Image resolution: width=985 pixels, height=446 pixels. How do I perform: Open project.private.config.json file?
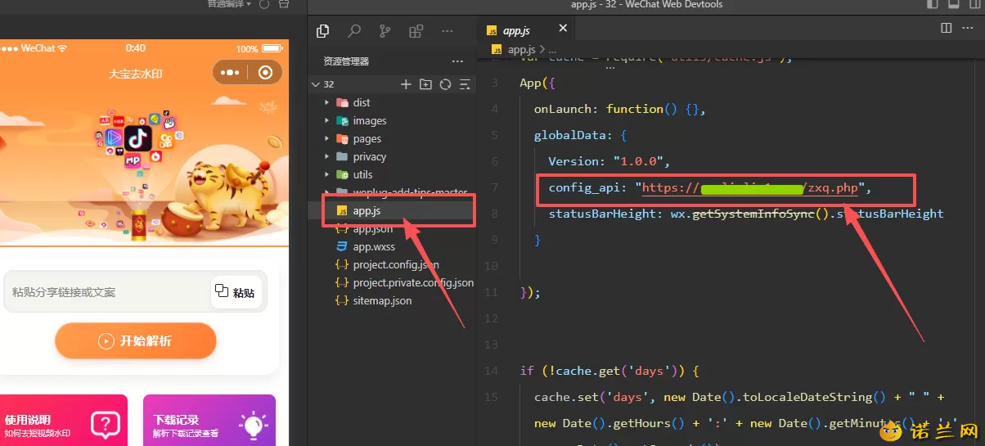(x=390, y=282)
